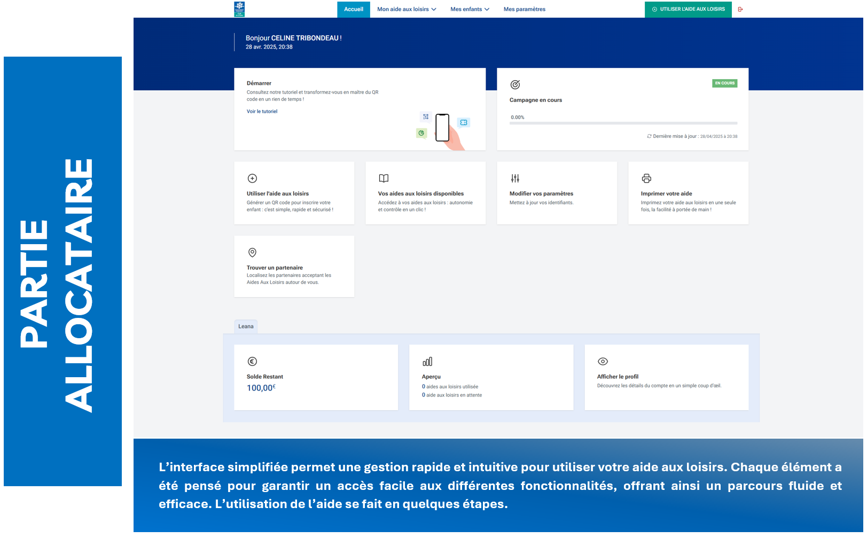The width and height of the screenshot is (867, 538).
Task: Click the euro icon above Solde Restant
Action: [x=253, y=362]
